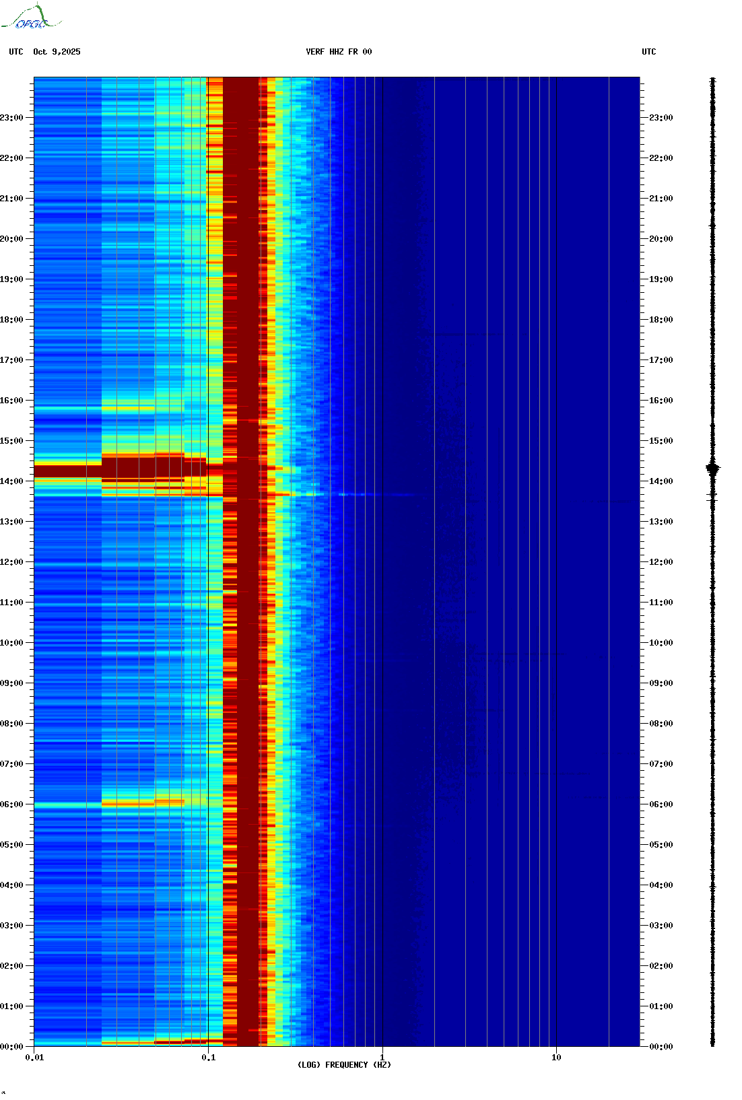Click the station title VERF HHZ FR 00

click(x=339, y=52)
